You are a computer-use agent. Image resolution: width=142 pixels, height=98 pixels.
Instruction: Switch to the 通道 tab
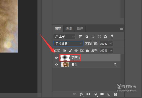click(69, 29)
